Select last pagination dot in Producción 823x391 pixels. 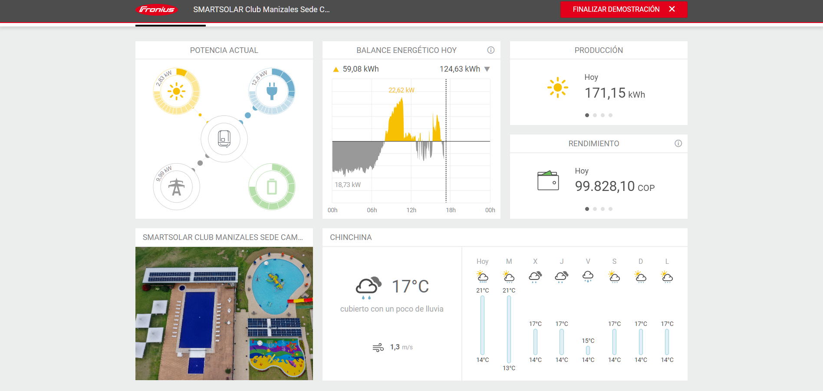(610, 115)
